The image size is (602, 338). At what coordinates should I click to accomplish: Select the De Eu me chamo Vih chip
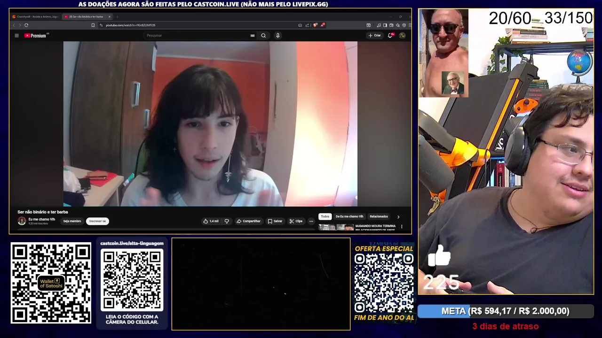pos(349,216)
